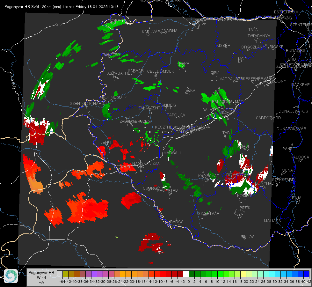
Task: Click the OROSZLANY city label
Action: pyautogui.click(x=253, y=47)
